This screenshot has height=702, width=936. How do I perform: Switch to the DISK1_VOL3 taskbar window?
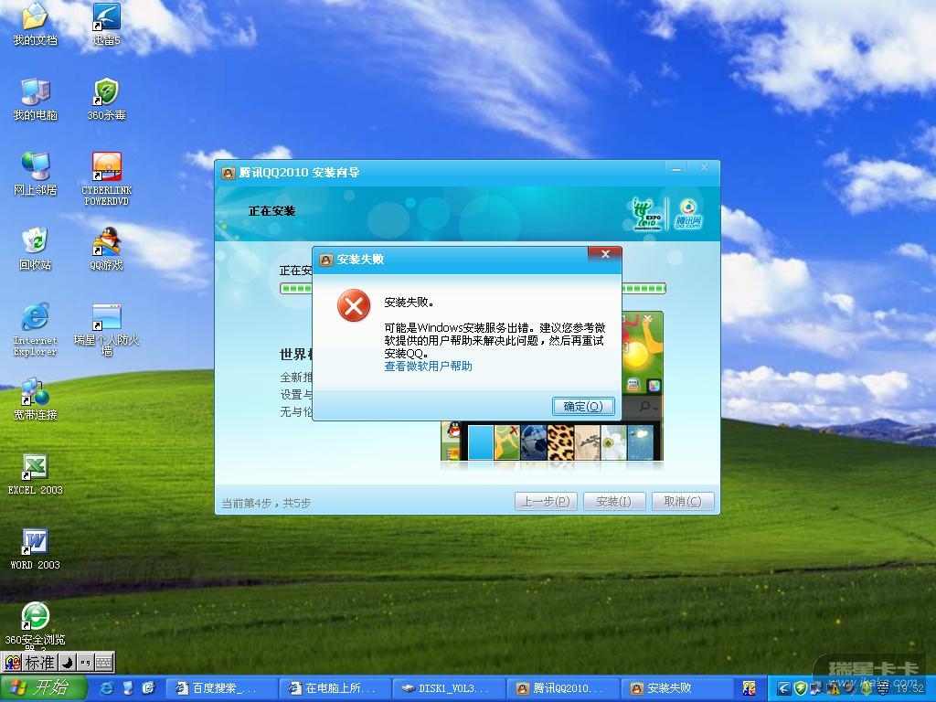pyautogui.click(x=448, y=688)
